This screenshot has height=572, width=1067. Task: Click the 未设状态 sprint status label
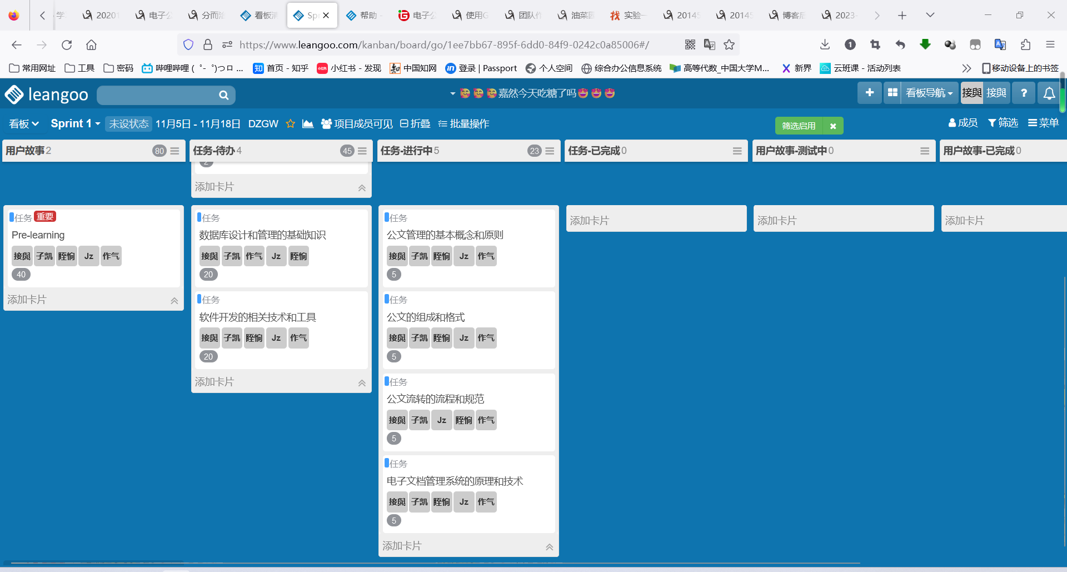(129, 123)
